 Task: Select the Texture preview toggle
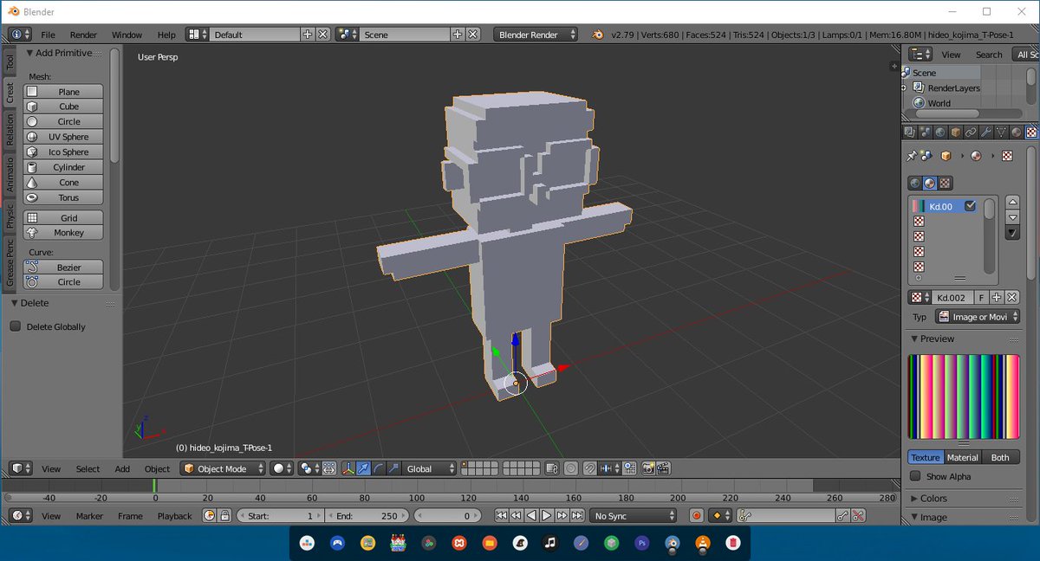pyautogui.click(x=925, y=457)
